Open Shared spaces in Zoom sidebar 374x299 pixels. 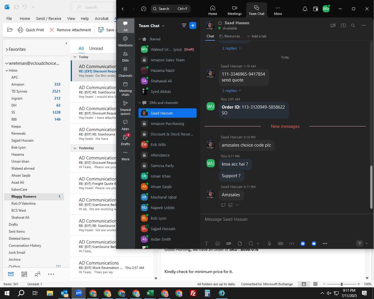125,108
